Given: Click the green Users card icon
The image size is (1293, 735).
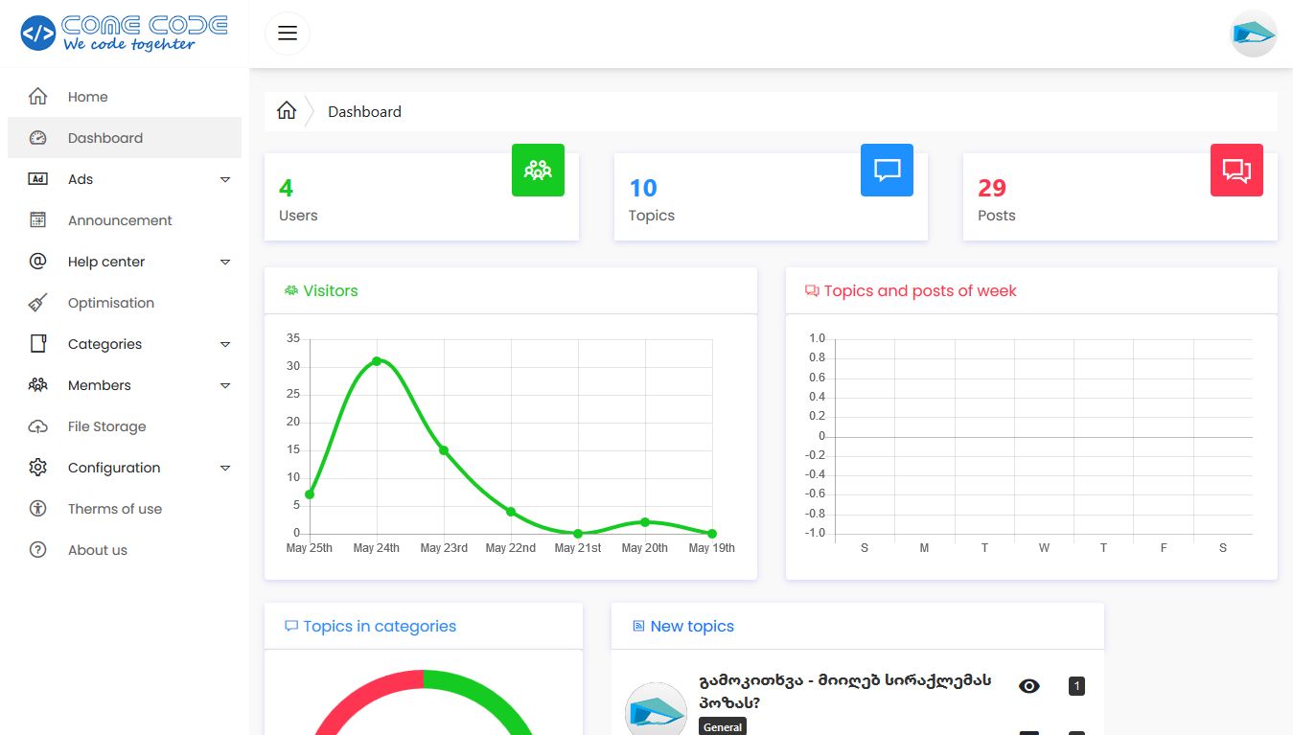Looking at the screenshot, I should (x=538, y=171).
